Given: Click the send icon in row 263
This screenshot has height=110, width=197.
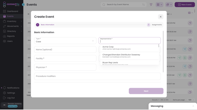Looking at the screenshot, I should pyautogui.click(x=185, y=49).
